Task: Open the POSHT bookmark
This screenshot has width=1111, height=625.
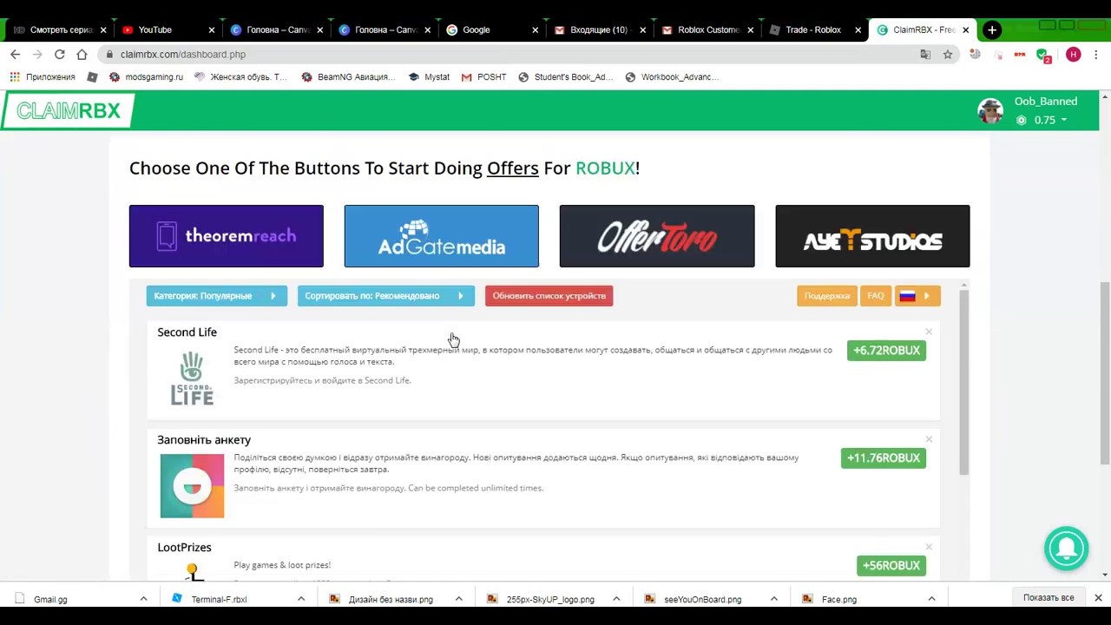Action: point(483,76)
